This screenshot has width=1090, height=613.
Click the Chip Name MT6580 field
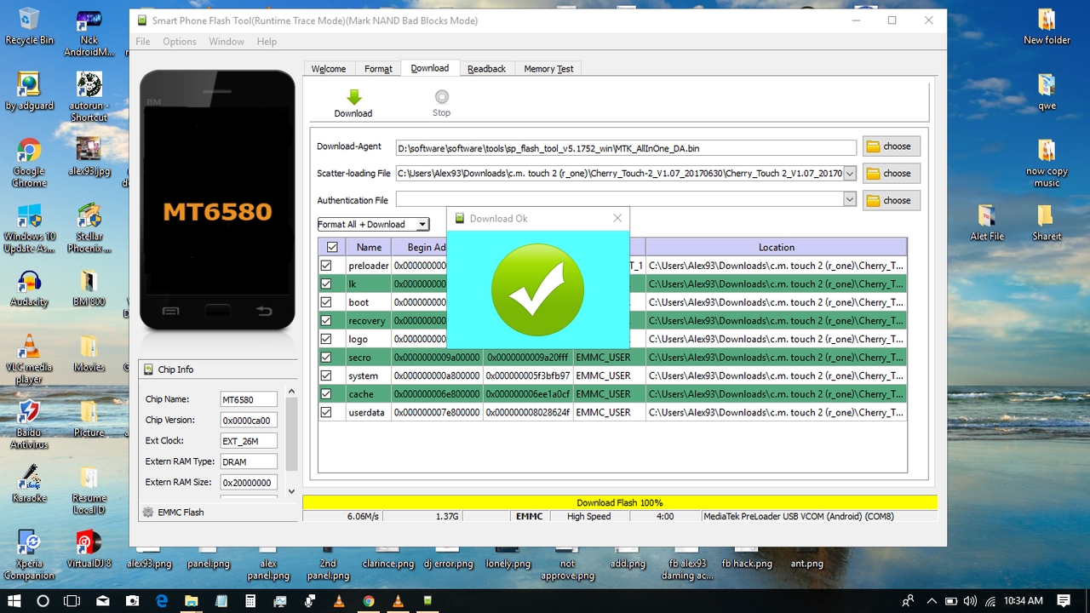pyautogui.click(x=249, y=399)
